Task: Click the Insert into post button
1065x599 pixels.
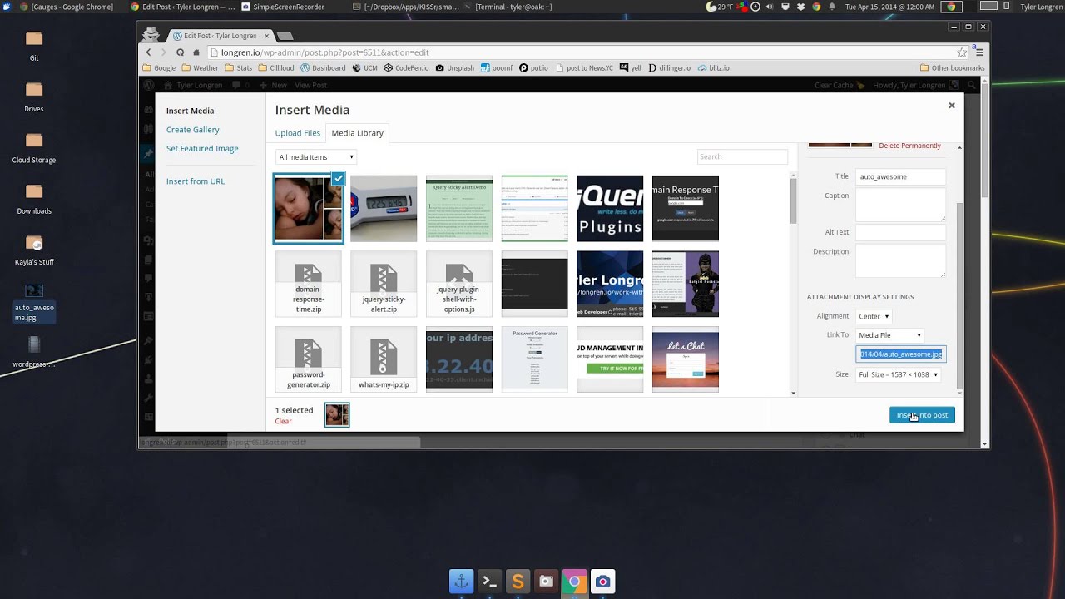Action: point(922,414)
